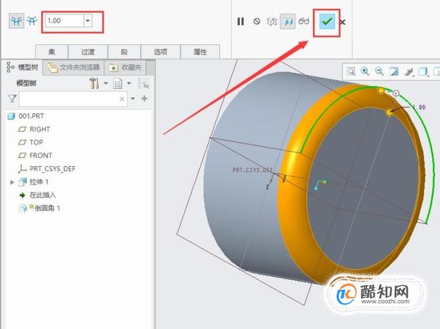
Task: Switch to 文件夹浏览器 tab
Action: 74,67
